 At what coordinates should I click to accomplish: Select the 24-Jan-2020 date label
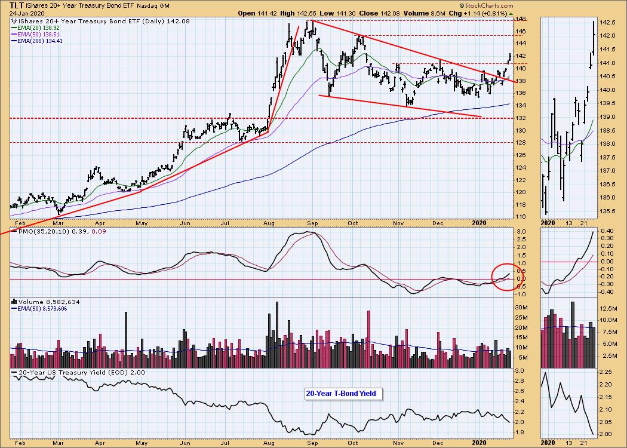pyautogui.click(x=26, y=13)
